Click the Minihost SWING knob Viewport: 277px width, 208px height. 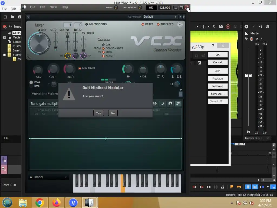coord(116,7)
